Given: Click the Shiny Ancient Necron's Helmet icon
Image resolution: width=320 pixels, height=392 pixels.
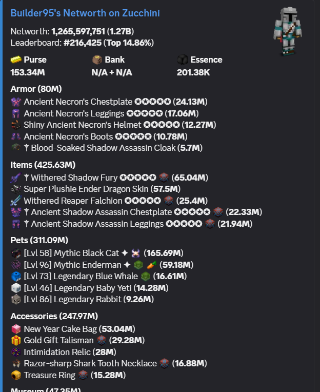Looking at the screenshot, I should (x=16, y=125).
